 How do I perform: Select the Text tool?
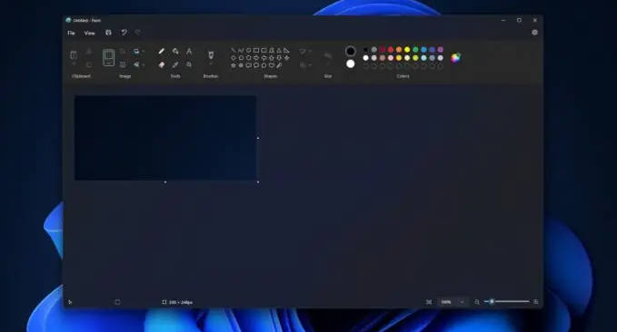189,51
